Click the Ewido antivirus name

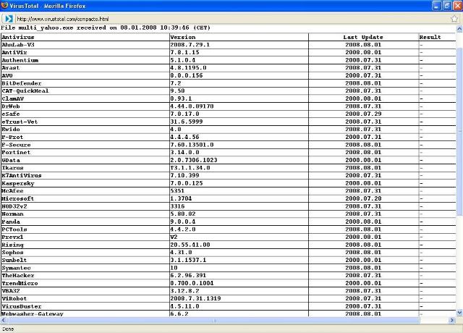11,130
